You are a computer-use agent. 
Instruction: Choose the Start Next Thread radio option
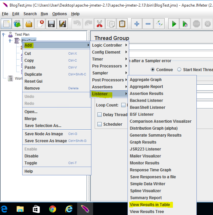tap(179, 69)
